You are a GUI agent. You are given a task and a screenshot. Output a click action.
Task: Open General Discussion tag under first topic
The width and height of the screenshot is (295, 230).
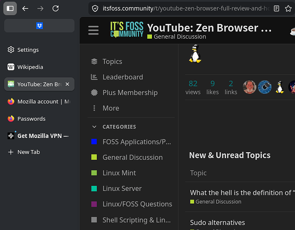pyautogui.click(x=215, y=201)
